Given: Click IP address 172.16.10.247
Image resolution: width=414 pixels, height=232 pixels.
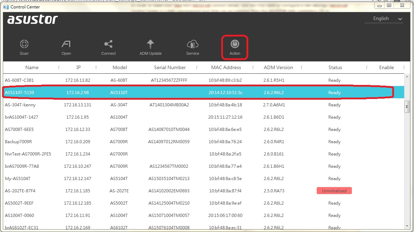Looking at the screenshot, I should [x=78, y=166].
